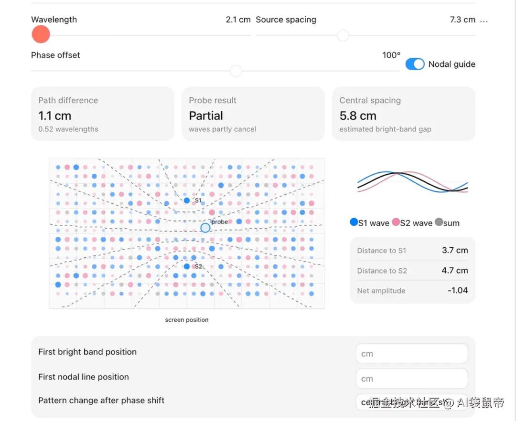The width and height of the screenshot is (516, 421).
Task: Click the Net amplitude row
Action: (412, 291)
